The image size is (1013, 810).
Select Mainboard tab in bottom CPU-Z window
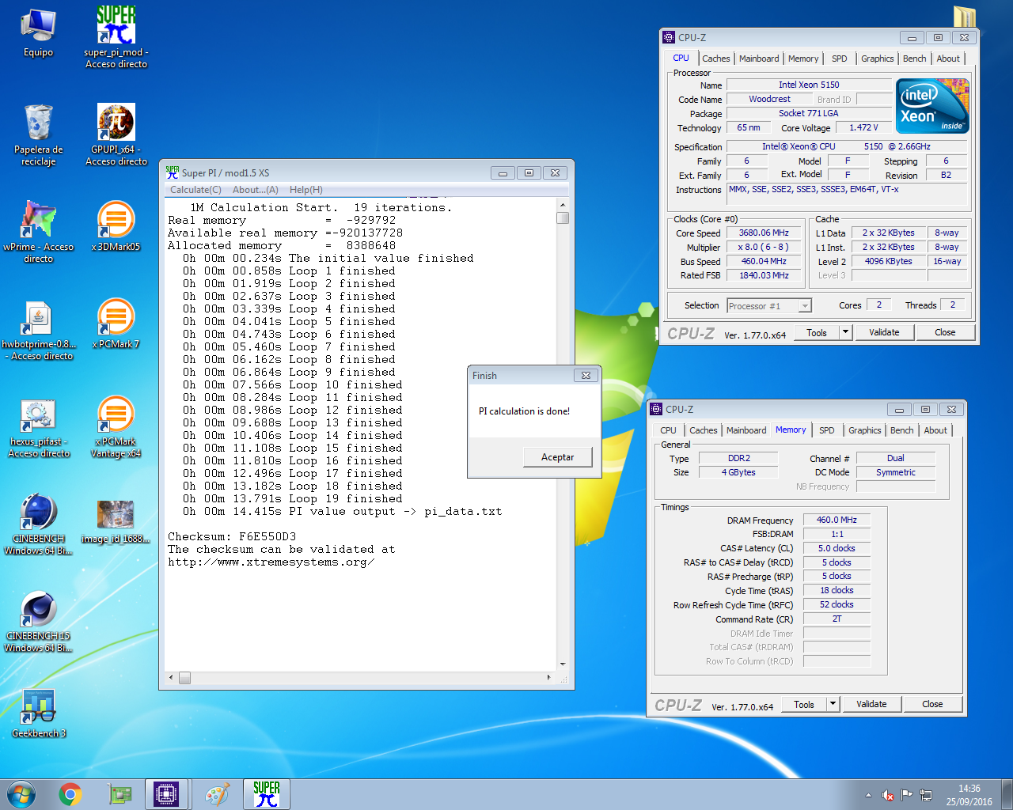coord(746,430)
